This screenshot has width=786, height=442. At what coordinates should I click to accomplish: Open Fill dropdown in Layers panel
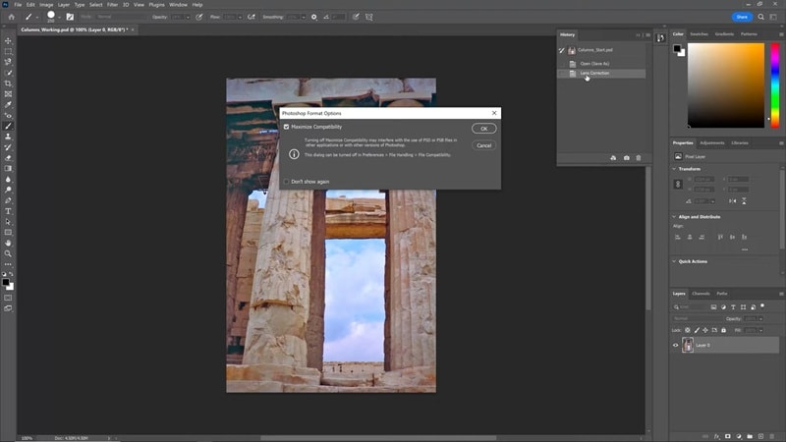tap(760, 330)
